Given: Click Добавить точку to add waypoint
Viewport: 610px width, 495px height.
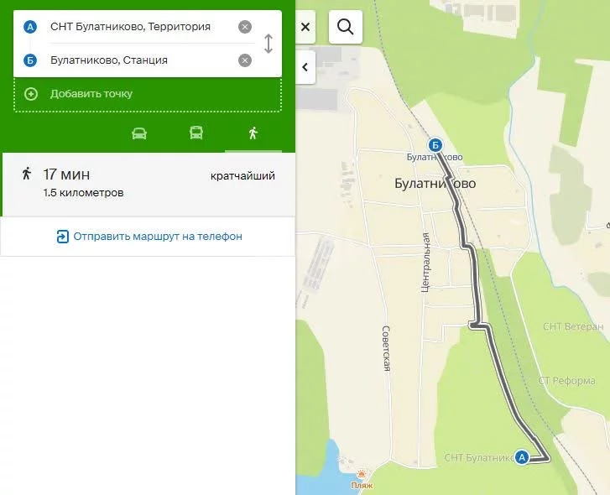Looking at the screenshot, I should coord(91,94).
